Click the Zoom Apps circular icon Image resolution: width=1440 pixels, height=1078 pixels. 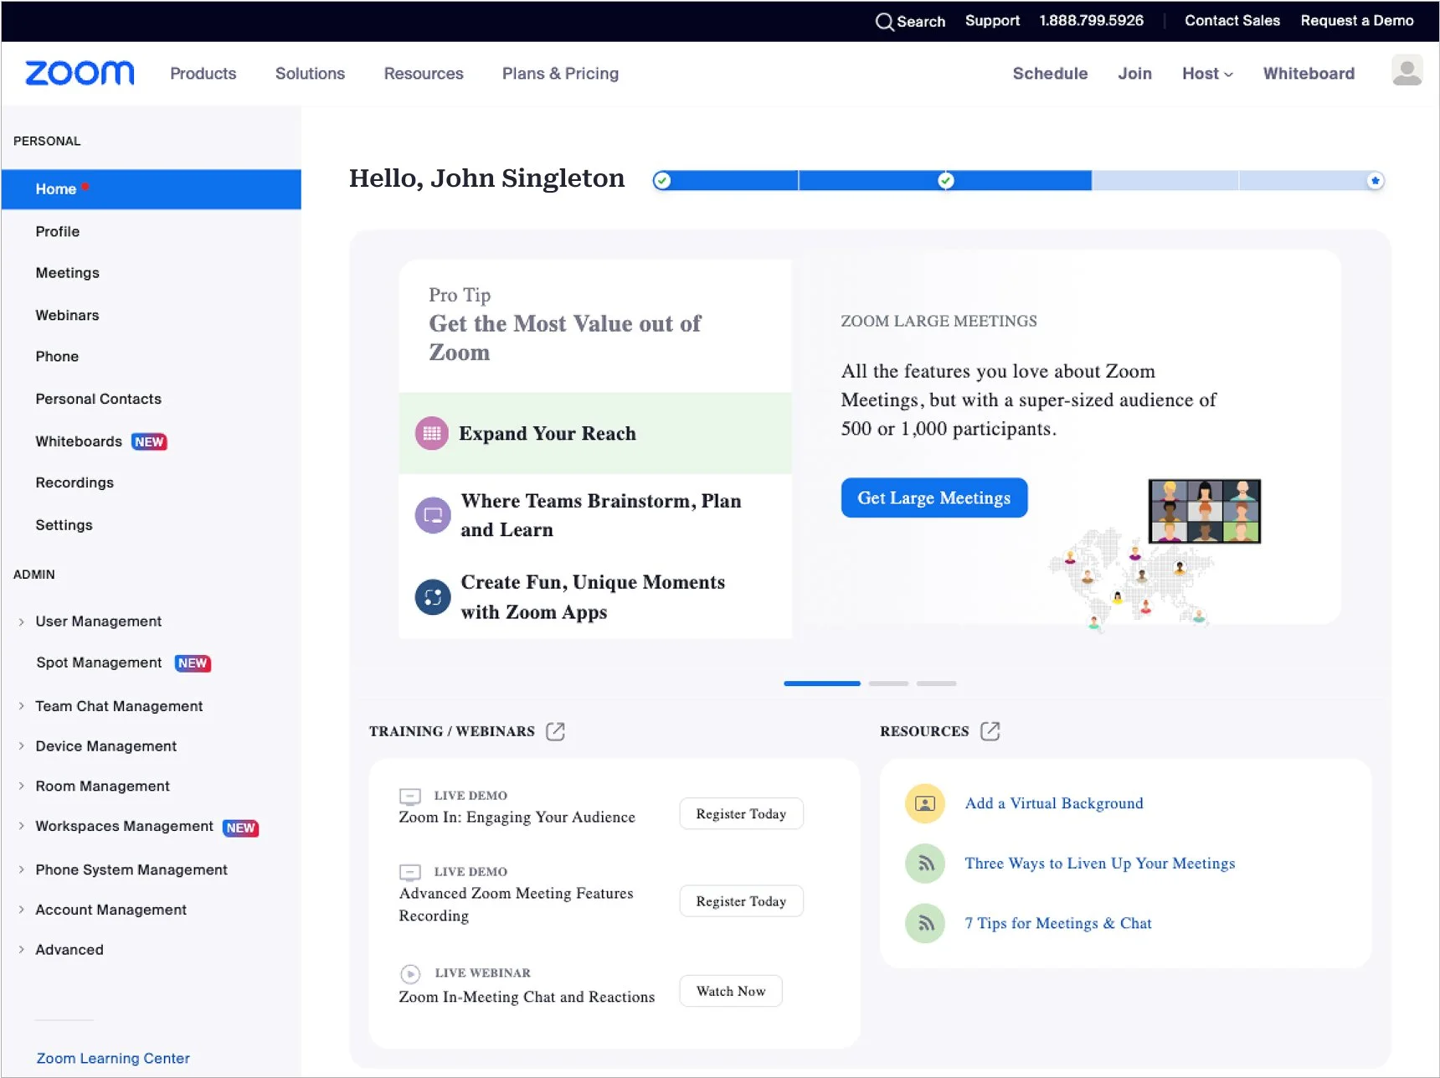[433, 597]
